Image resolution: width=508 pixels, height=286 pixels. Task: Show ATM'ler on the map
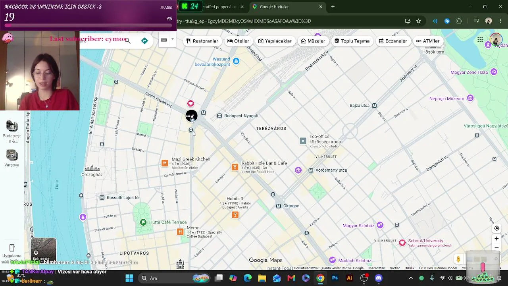(428, 41)
